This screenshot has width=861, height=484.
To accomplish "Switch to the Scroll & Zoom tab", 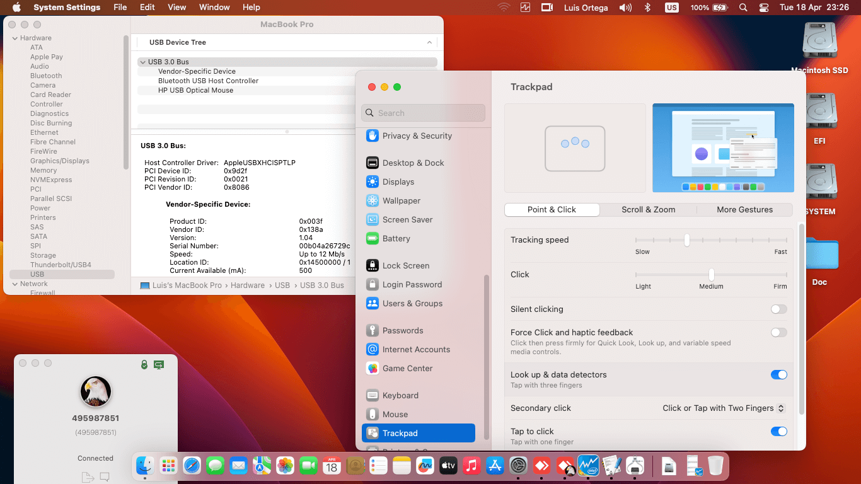I will click(x=648, y=210).
